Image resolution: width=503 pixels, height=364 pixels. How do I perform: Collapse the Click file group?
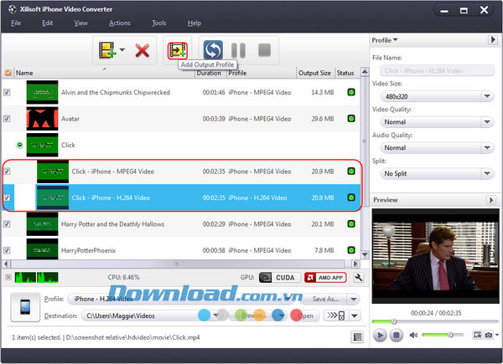tap(19, 145)
